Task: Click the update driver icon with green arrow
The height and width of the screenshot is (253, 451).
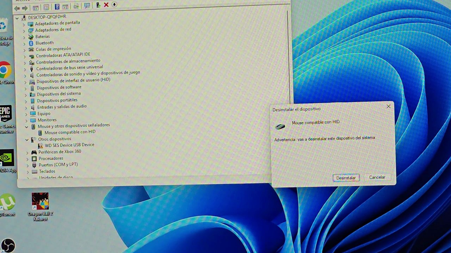Action: [x=98, y=5]
